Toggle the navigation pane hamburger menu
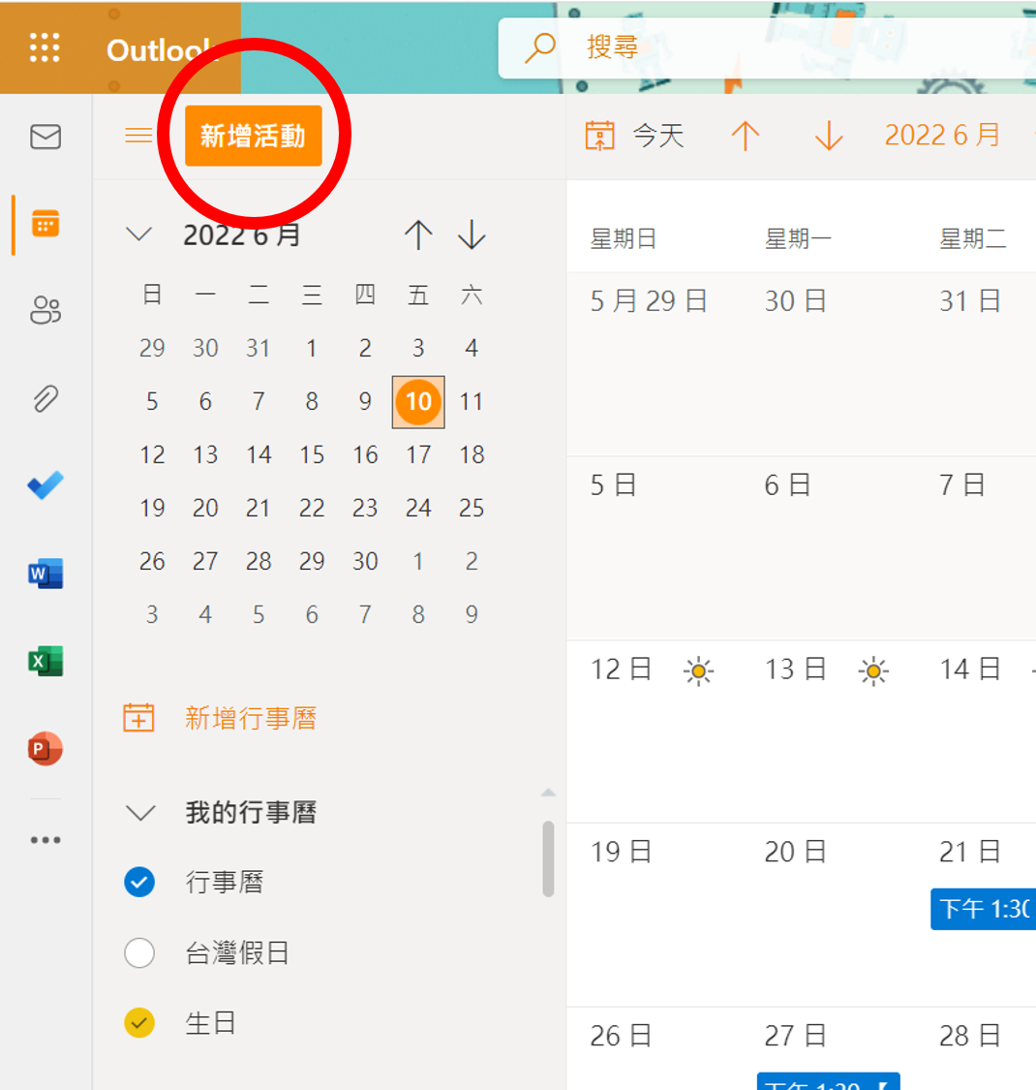The width and height of the screenshot is (1036, 1090). (138, 135)
